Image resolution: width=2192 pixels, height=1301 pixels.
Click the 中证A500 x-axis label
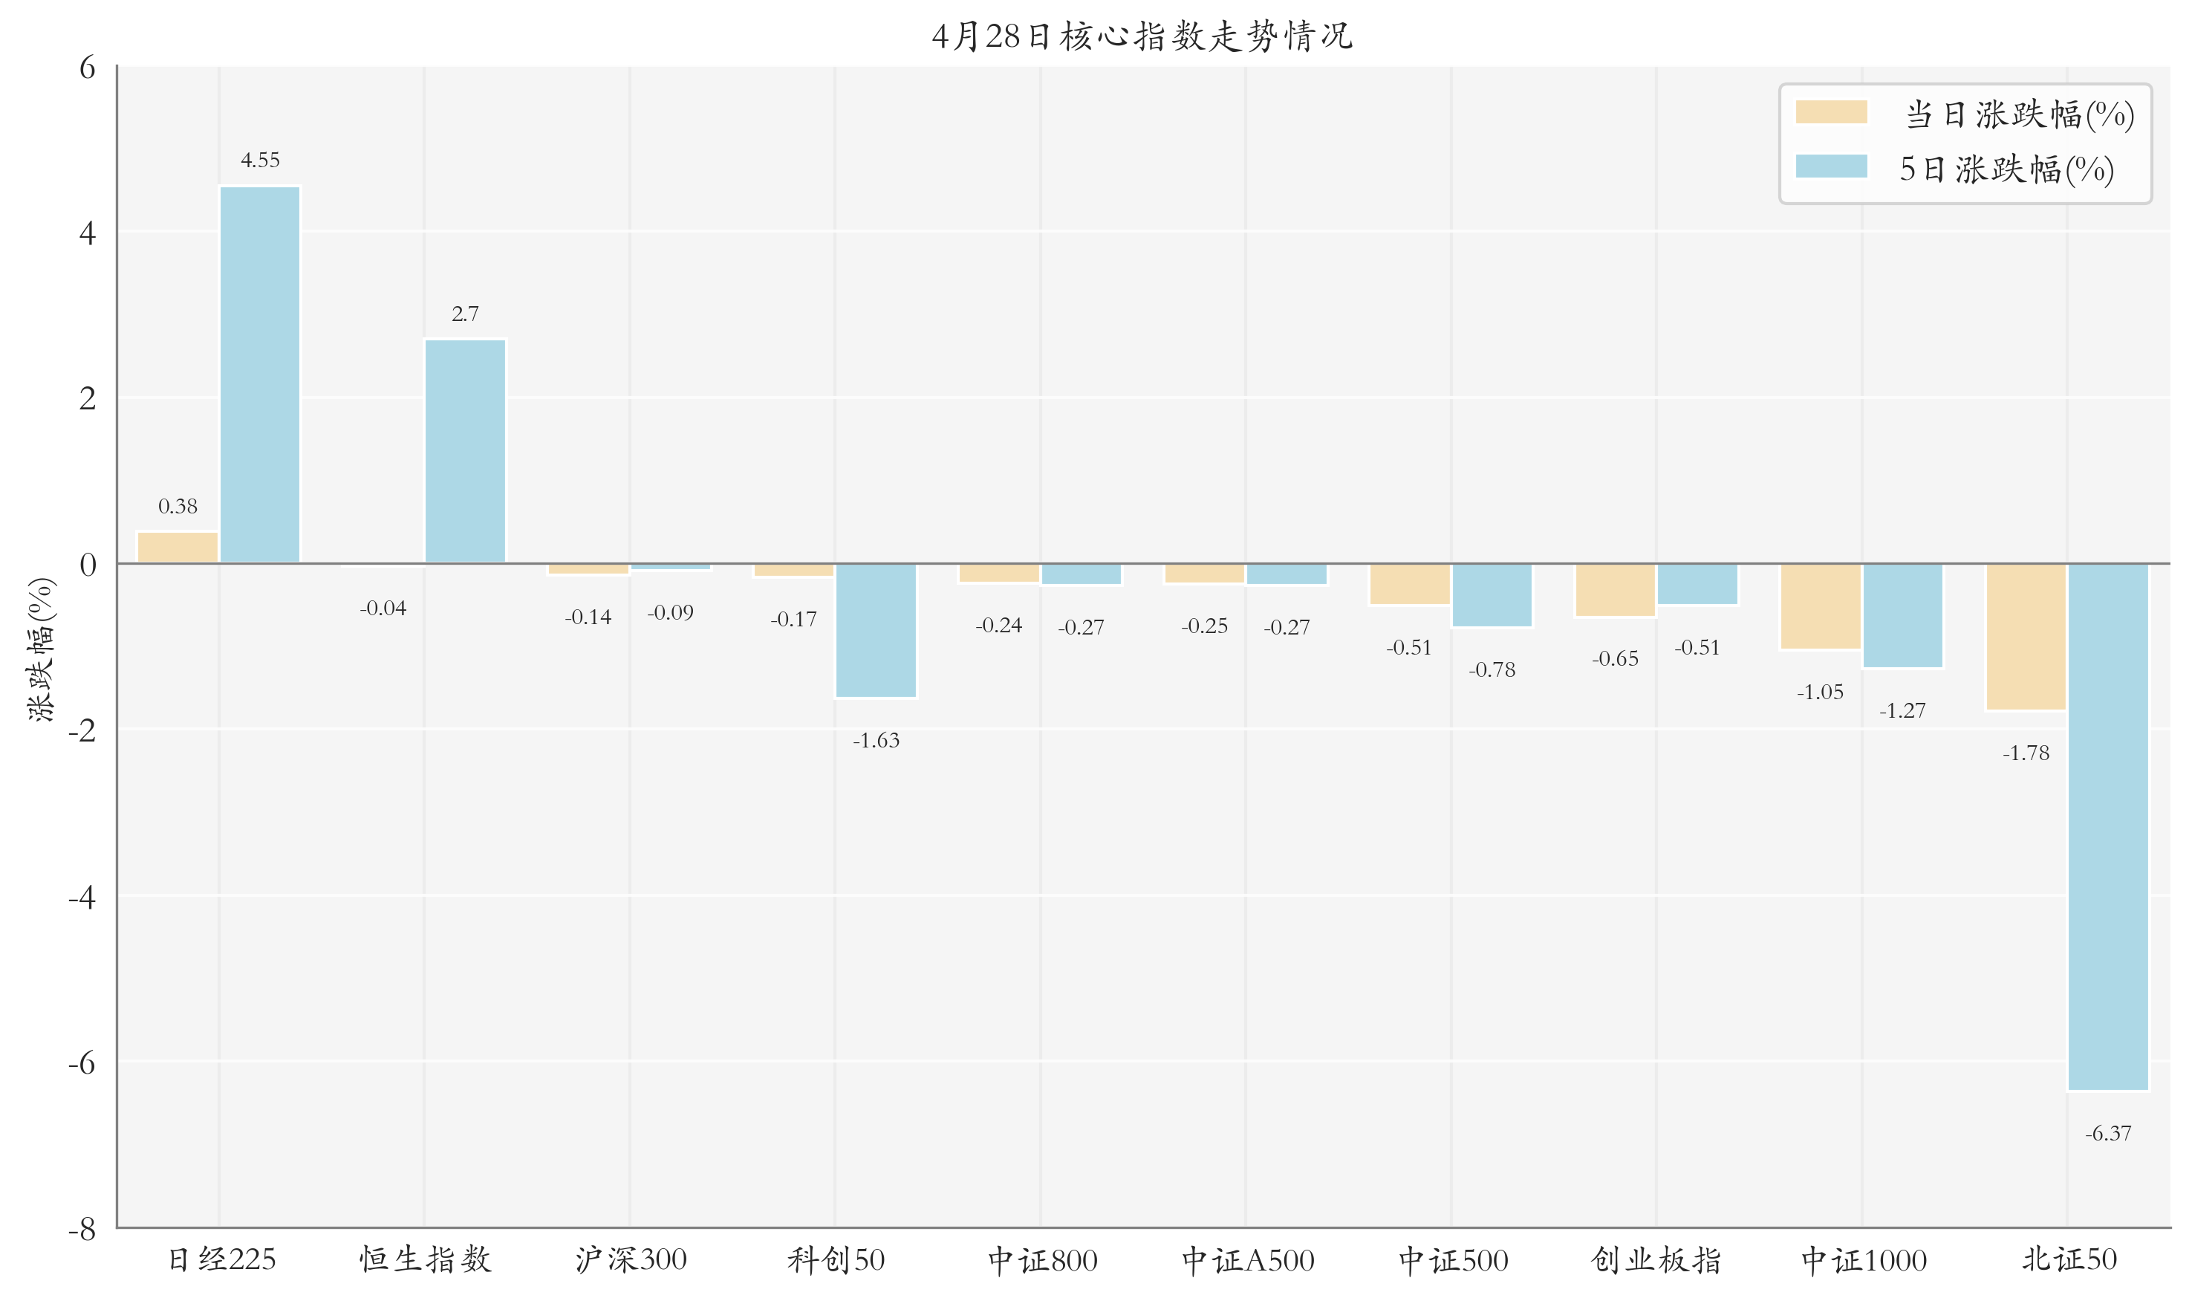click(1247, 1261)
